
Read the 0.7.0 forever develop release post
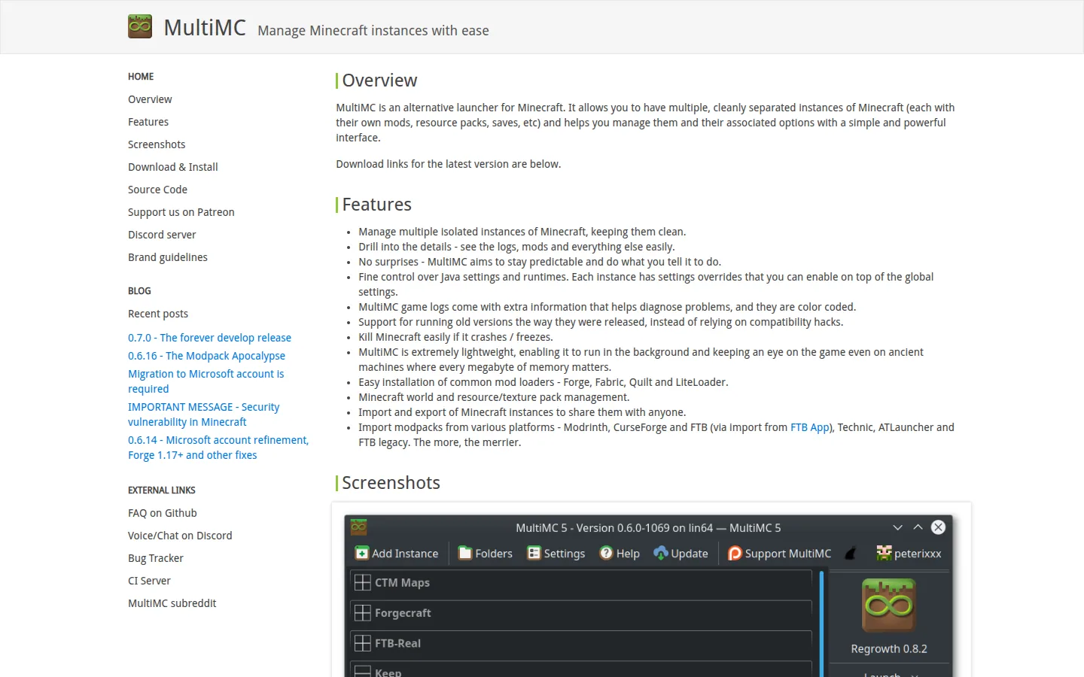tap(209, 338)
